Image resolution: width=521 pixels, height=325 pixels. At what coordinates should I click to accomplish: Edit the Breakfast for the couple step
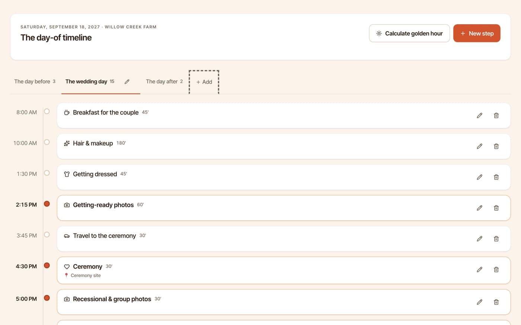tap(479, 116)
